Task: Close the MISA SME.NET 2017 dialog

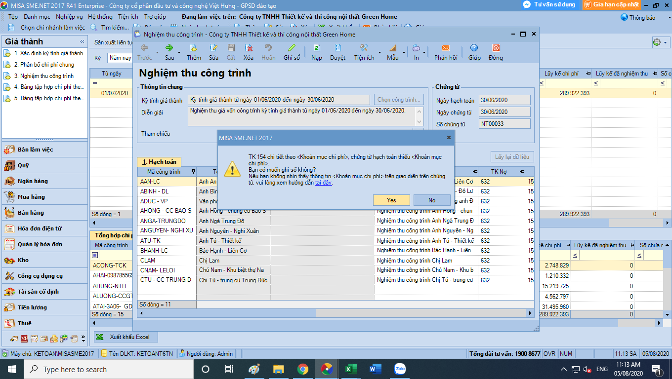Action: (449, 138)
